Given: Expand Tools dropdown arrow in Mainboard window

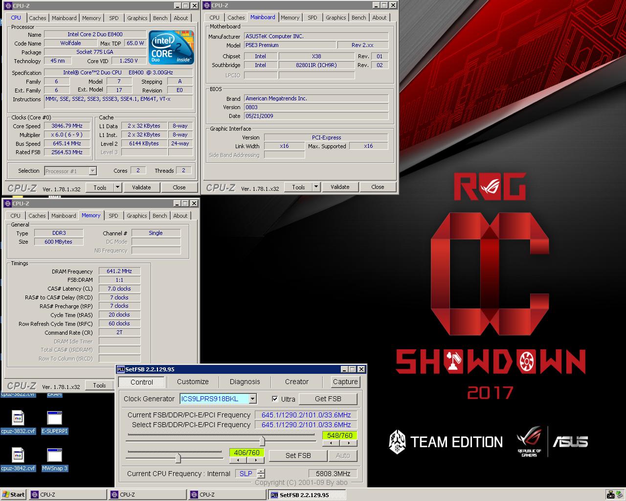Looking at the screenshot, I should (316, 187).
